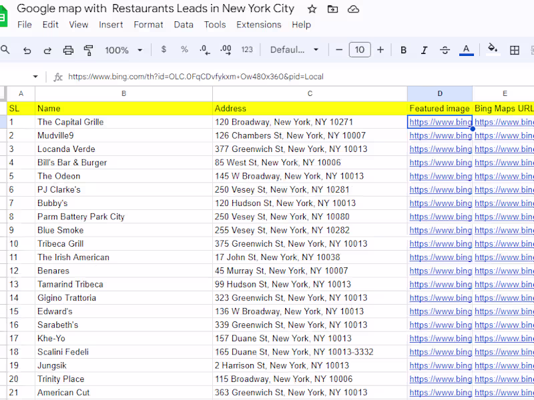
Task: Increase font size with plus button
Action: [x=380, y=50]
